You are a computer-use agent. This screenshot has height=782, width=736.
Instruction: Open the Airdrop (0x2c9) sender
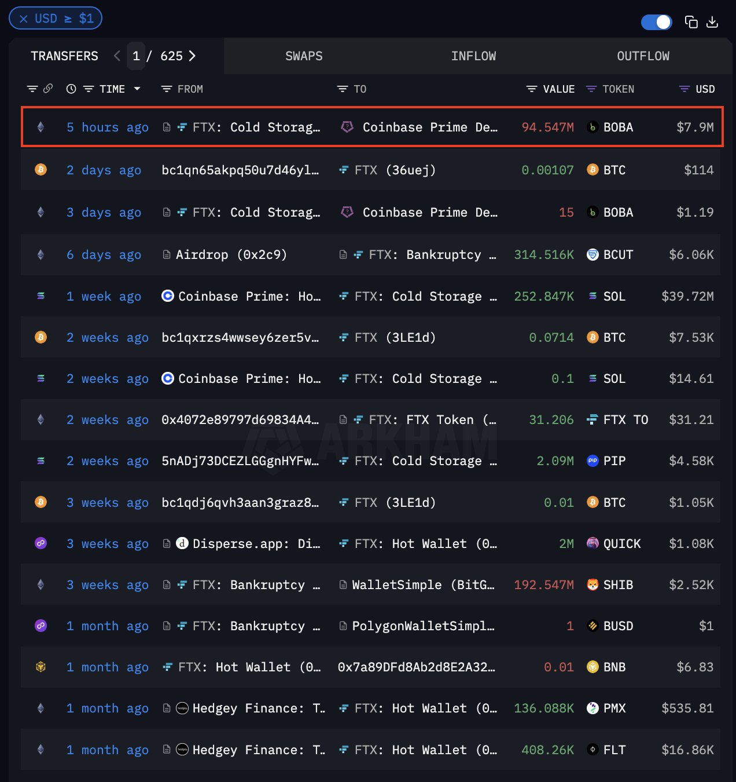(x=231, y=254)
